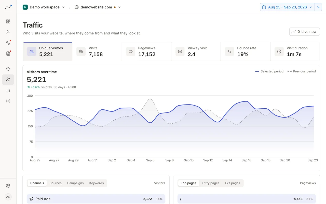Toggle Previous period legend item
The image size is (326, 204).
click(x=302, y=71)
